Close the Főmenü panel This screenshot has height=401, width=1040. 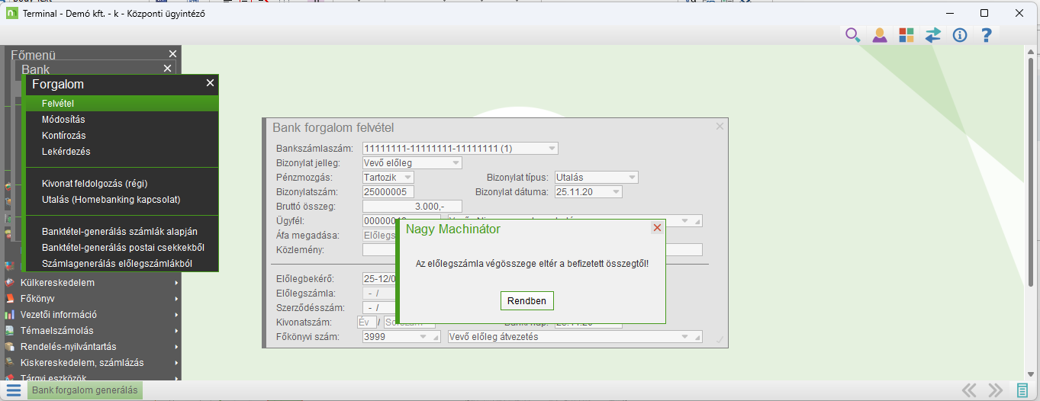coord(172,54)
